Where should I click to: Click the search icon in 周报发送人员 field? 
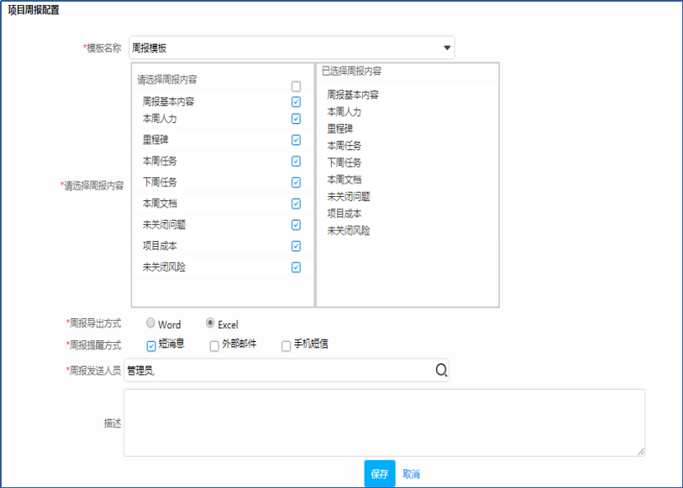tap(441, 371)
